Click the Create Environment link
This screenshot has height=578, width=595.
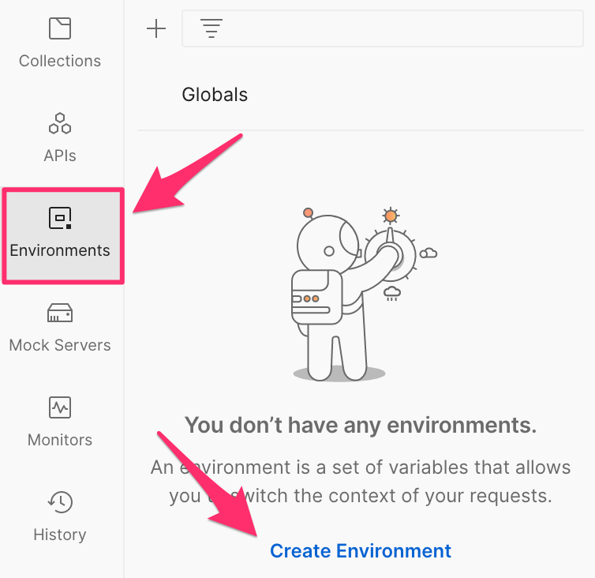tap(361, 550)
